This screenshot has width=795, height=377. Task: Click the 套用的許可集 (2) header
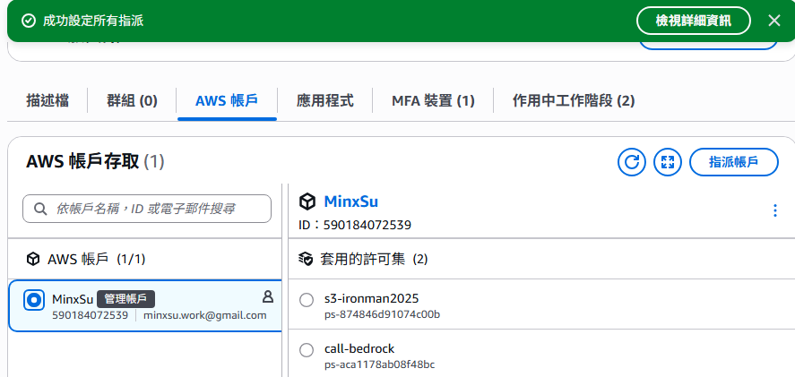click(374, 260)
